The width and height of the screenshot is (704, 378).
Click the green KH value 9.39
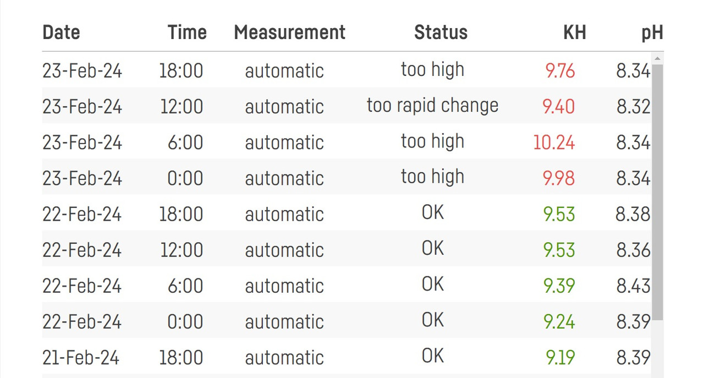559,286
